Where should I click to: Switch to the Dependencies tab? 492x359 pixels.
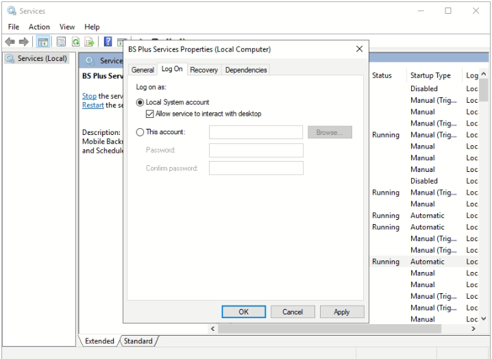[x=245, y=70]
